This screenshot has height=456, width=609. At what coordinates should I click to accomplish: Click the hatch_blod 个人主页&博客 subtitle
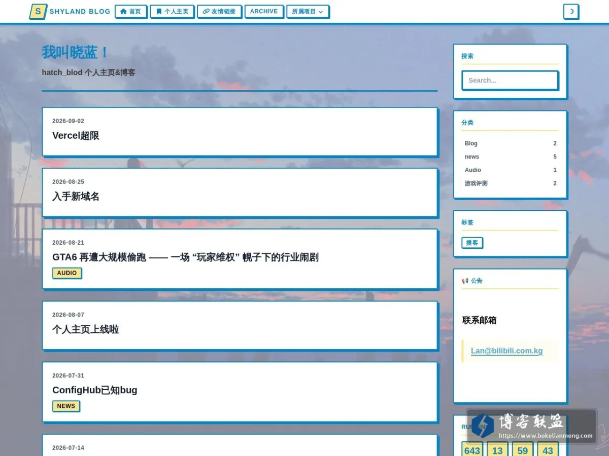point(88,72)
